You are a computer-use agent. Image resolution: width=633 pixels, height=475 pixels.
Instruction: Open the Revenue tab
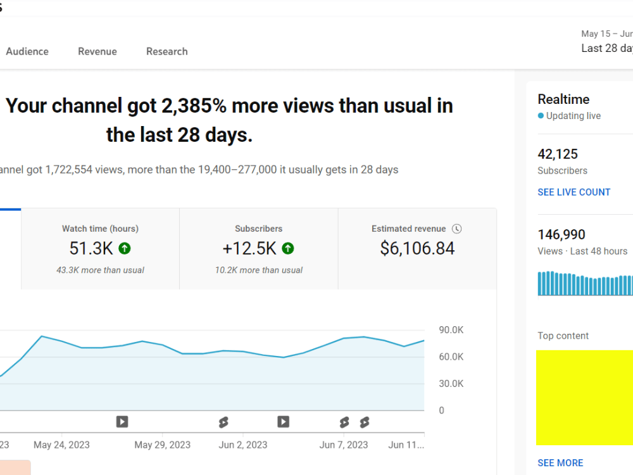click(x=97, y=52)
